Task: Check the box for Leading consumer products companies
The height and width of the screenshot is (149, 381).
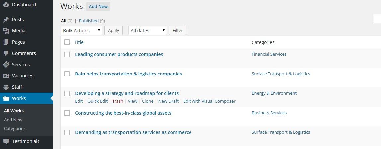Action: pyautogui.click(x=67, y=54)
